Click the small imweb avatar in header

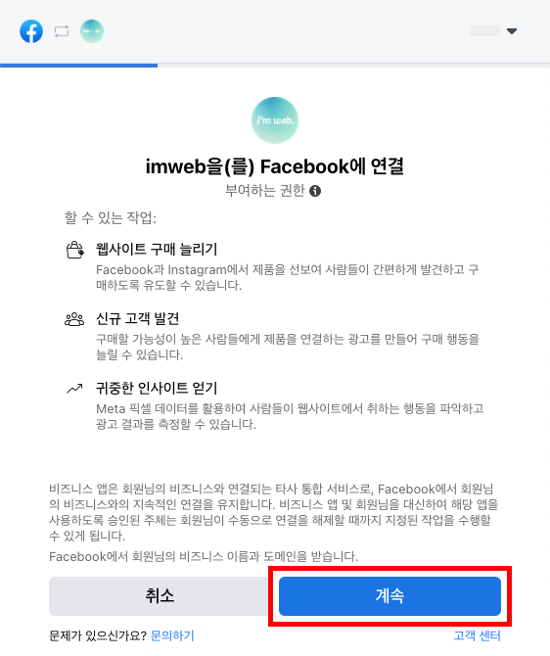pyautogui.click(x=92, y=31)
